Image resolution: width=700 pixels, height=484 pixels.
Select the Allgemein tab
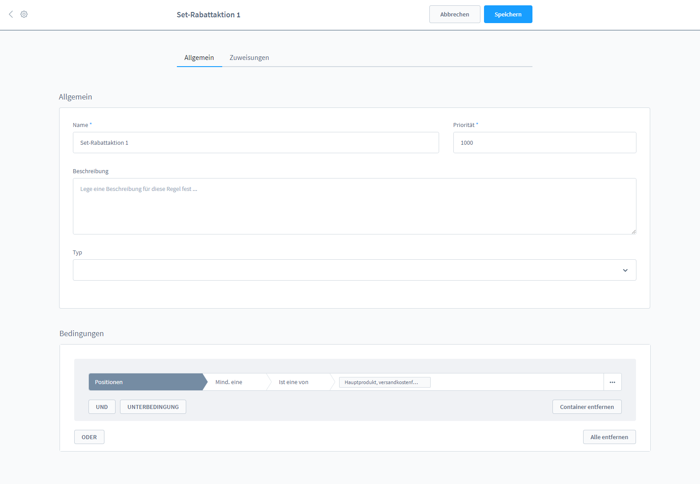point(199,58)
